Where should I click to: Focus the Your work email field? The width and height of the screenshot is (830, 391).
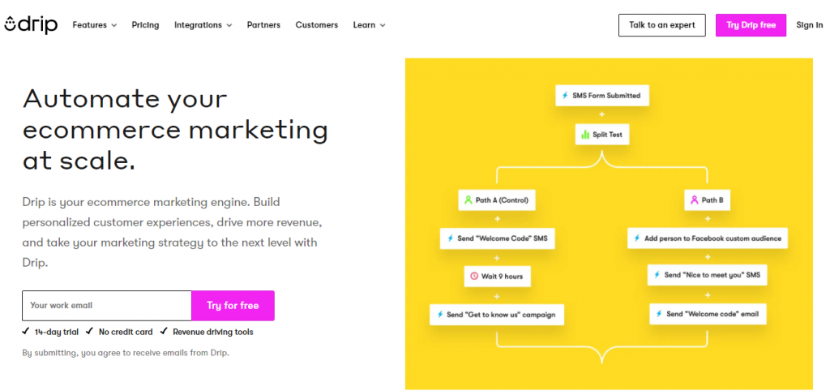(x=106, y=306)
